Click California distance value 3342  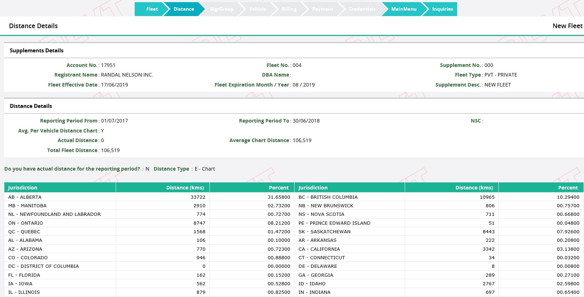click(489, 249)
